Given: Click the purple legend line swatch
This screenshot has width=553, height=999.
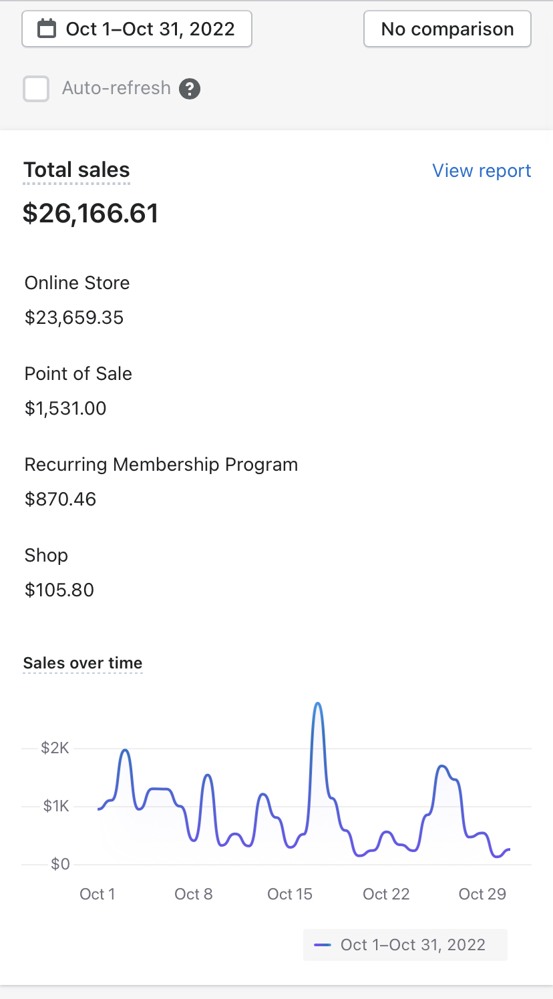Looking at the screenshot, I should click(323, 945).
